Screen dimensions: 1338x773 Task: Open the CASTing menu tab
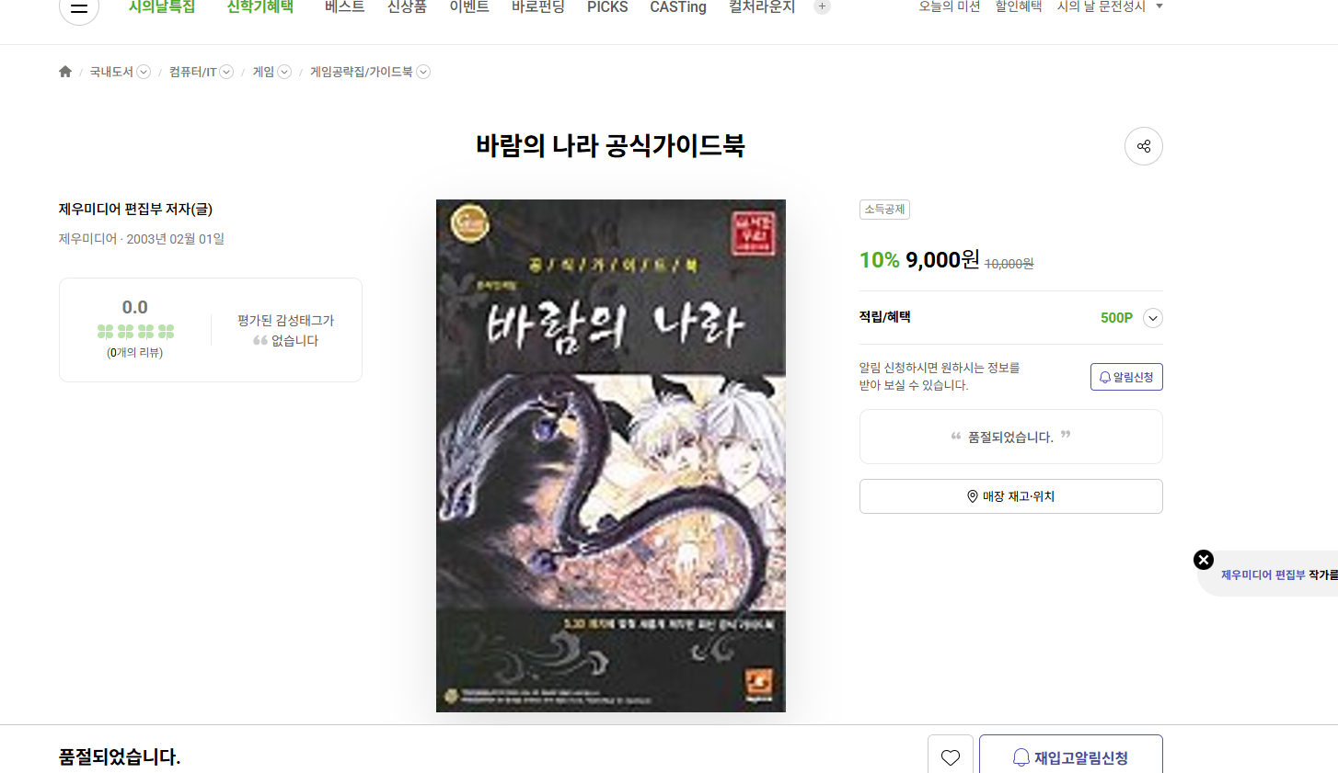(678, 7)
